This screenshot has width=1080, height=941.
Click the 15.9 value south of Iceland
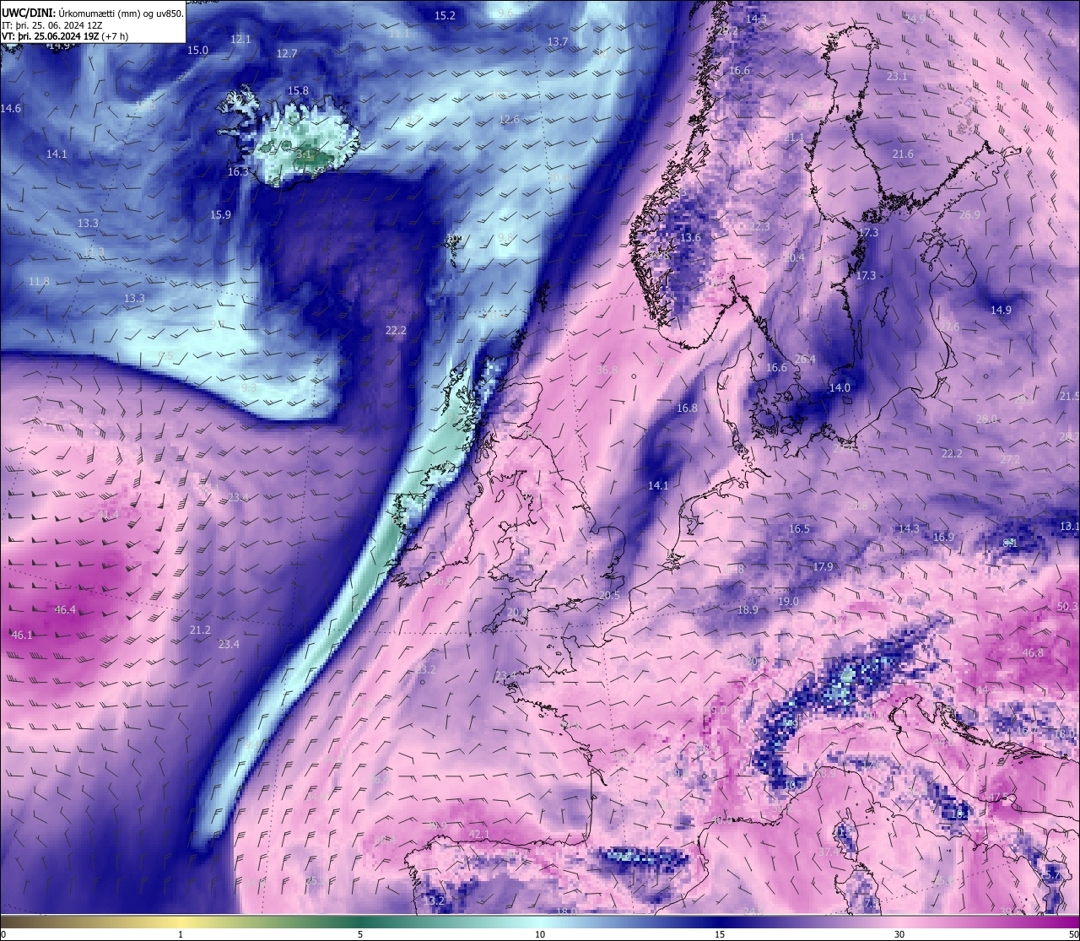tap(220, 214)
